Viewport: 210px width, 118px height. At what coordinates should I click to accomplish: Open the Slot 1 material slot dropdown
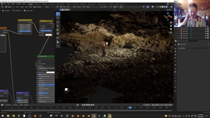point(49,7)
